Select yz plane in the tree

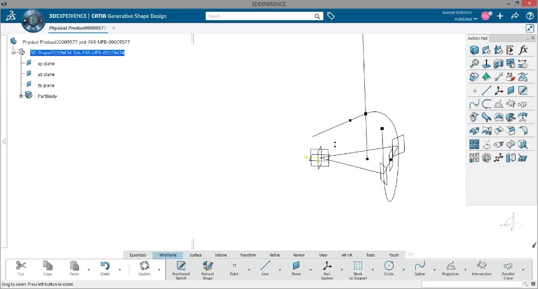(x=46, y=74)
